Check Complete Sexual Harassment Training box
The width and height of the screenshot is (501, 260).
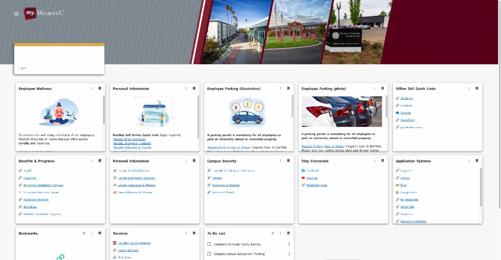pyautogui.click(x=209, y=254)
